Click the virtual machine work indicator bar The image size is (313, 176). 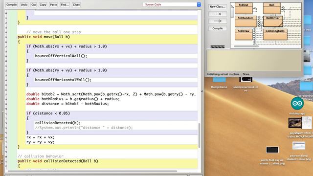tap(217, 47)
